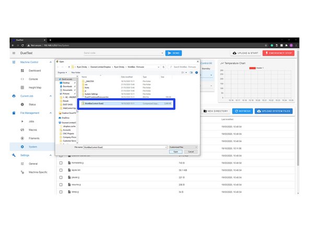This screenshot has width=309, height=232.
Task: Click the Dashboard icon in the sidebar
Action: pyautogui.click(x=22, y=71)
